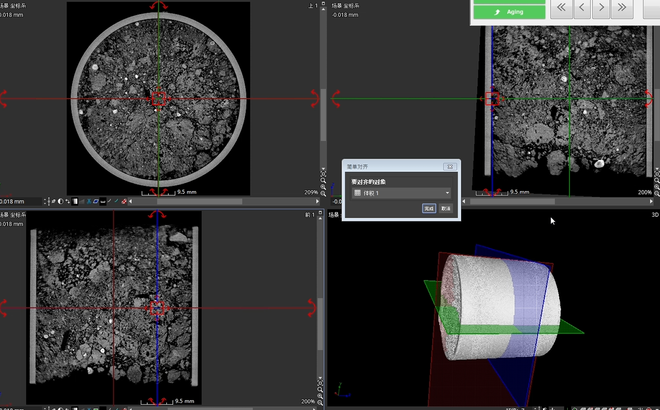The height and width of the screenshot is (410, 660).
Task: Close the 简单对齐 dialog
Action: [x=450, y=167]
